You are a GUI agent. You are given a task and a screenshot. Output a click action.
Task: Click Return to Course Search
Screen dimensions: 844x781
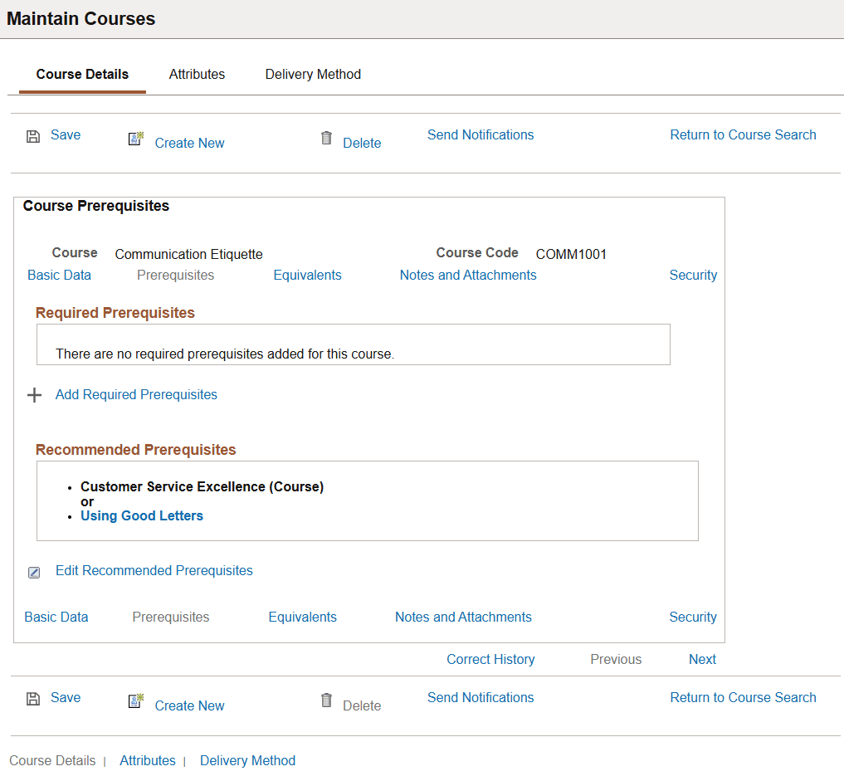point(743,134)
